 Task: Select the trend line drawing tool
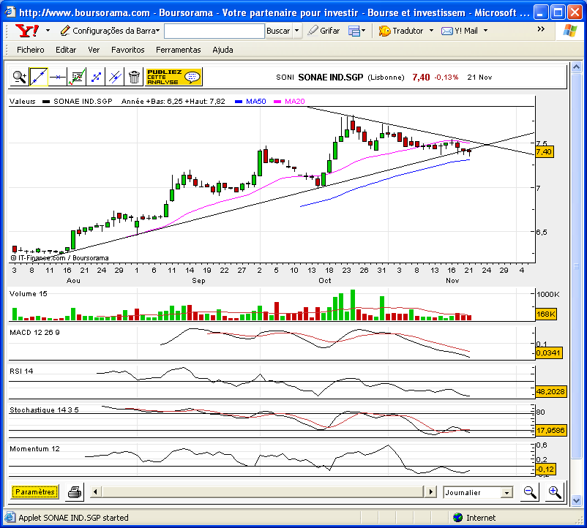click(39, 77)
